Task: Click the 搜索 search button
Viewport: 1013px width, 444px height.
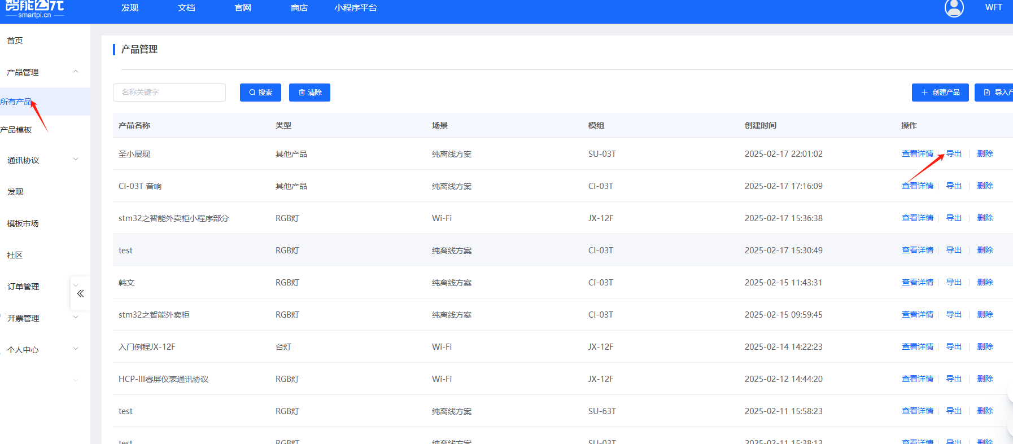Action: [260, 93]
